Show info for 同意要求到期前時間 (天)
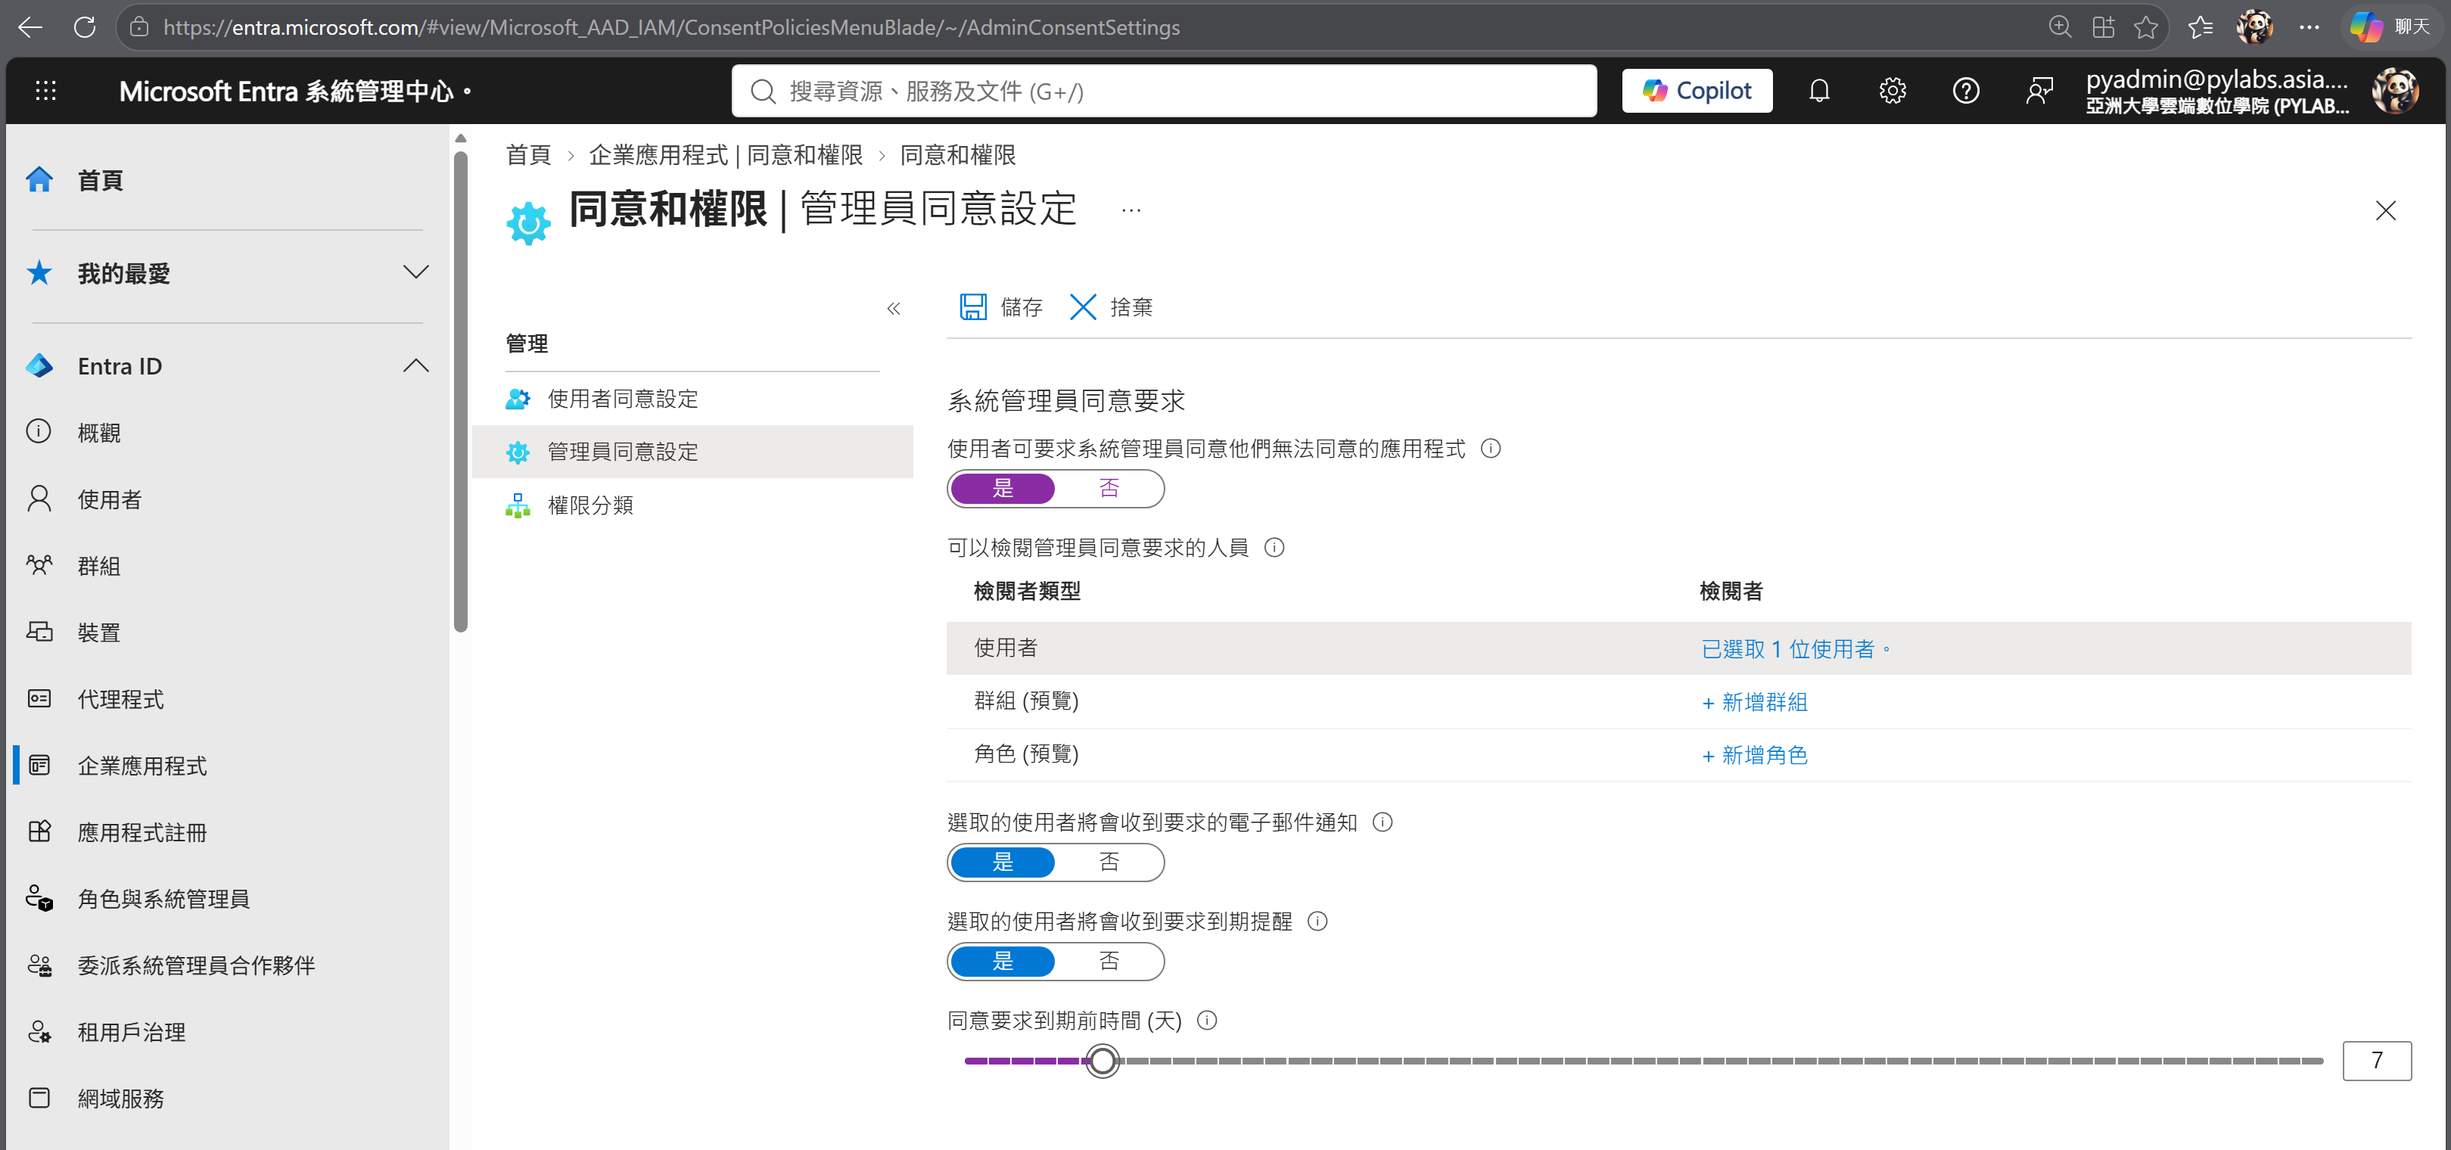This screenshot has width=2451, height=1150. click(1206, 1021)
